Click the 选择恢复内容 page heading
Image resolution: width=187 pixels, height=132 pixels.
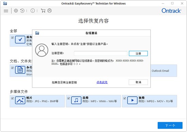93,21
